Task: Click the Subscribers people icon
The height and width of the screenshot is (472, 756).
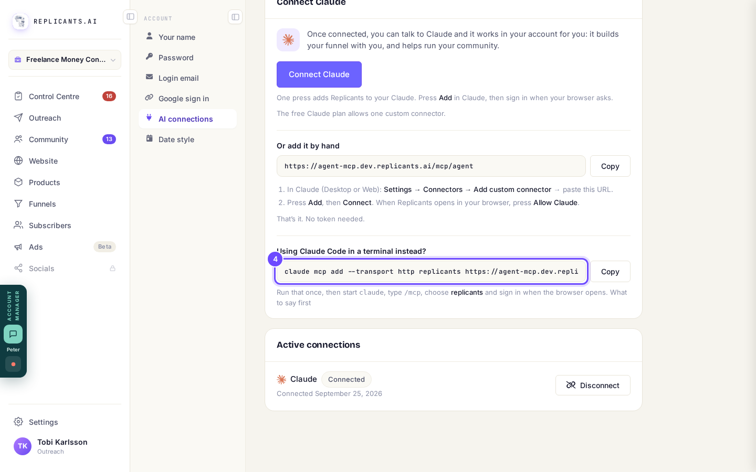Action: (x=18, y=225)
